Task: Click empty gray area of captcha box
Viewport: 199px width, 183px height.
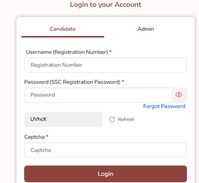Action: click(76, 119)
